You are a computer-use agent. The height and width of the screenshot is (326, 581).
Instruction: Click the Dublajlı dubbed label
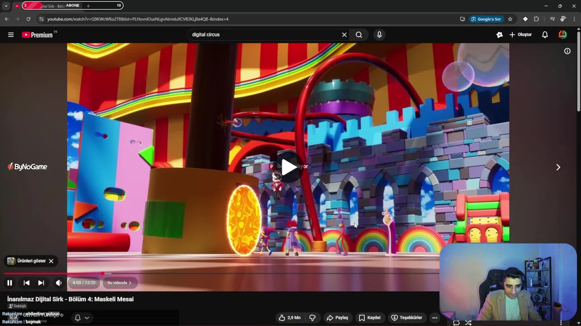[x=17, y=306]
